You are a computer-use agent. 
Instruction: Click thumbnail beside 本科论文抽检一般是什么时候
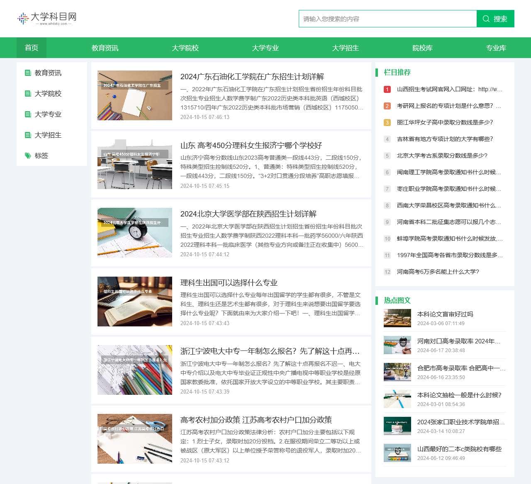pyautogui.click(x=397, y=399)
